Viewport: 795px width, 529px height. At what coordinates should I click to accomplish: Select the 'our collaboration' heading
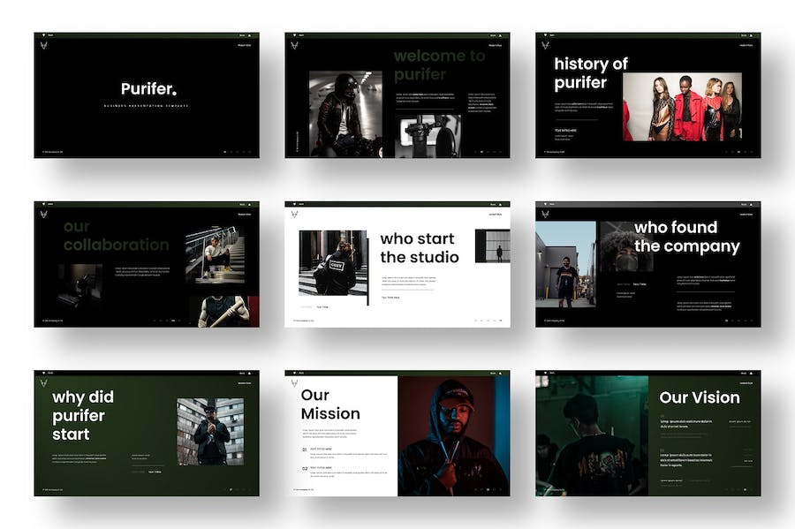click(115, 236)
